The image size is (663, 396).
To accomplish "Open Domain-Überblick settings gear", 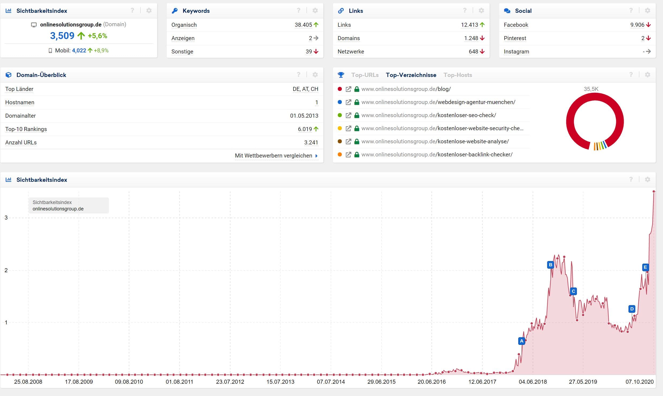I will [315, 75].
